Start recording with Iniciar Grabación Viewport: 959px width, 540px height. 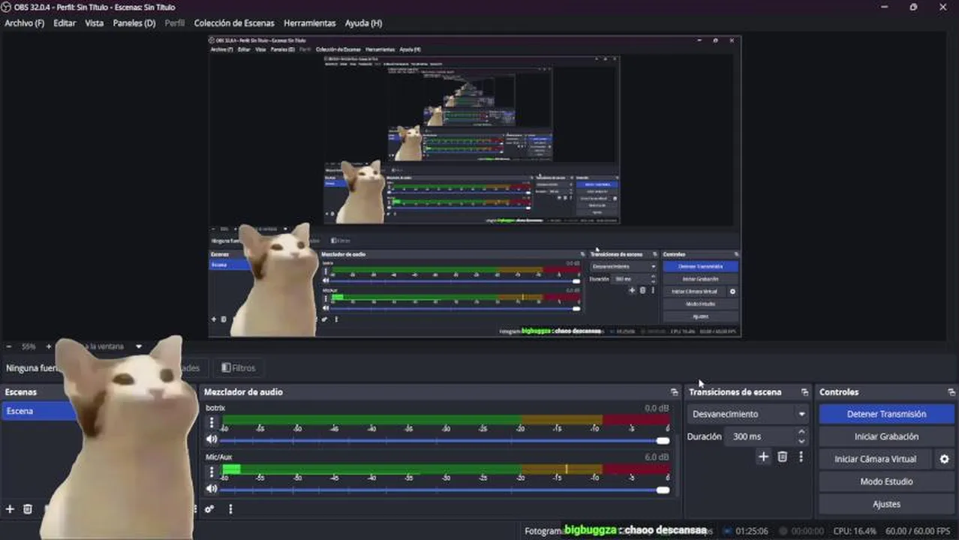[x=886, y=436]
